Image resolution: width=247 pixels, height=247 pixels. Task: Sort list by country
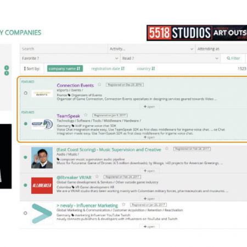point(146,69)
